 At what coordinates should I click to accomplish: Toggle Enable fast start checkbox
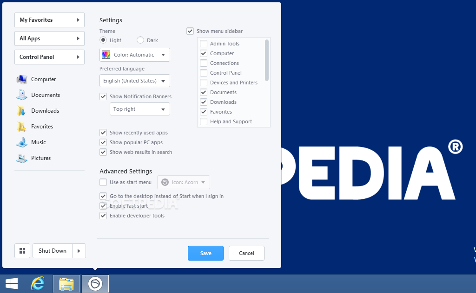[103, 206]
